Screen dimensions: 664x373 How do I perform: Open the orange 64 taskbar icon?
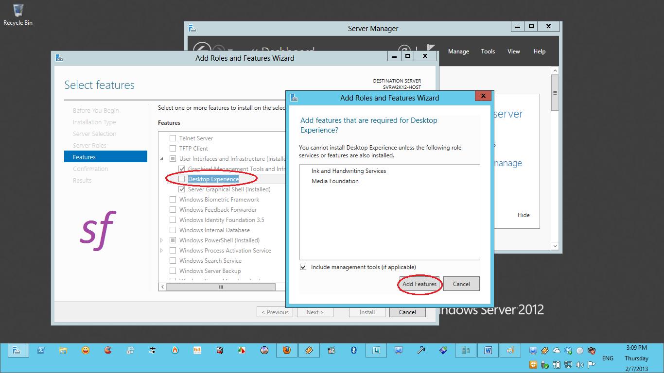pos(197,350)
